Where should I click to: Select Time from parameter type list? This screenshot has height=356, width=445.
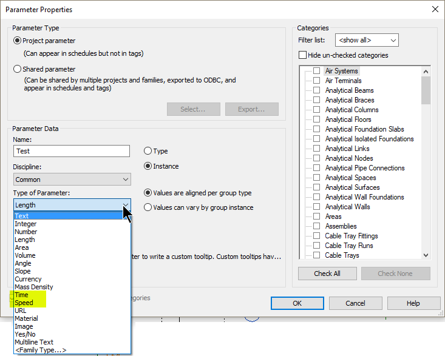click(x=72, y=295)
